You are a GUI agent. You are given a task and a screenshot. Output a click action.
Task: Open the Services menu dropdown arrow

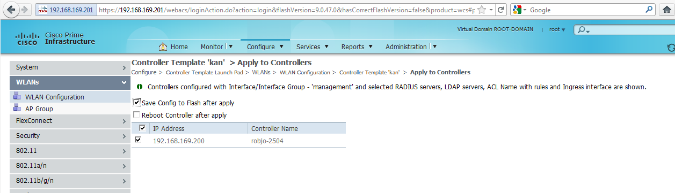(x=326, y=47)
